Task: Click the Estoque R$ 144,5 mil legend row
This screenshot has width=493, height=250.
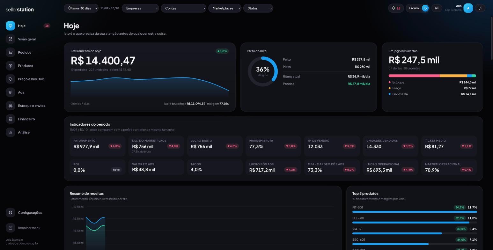Action: (432, 82)
